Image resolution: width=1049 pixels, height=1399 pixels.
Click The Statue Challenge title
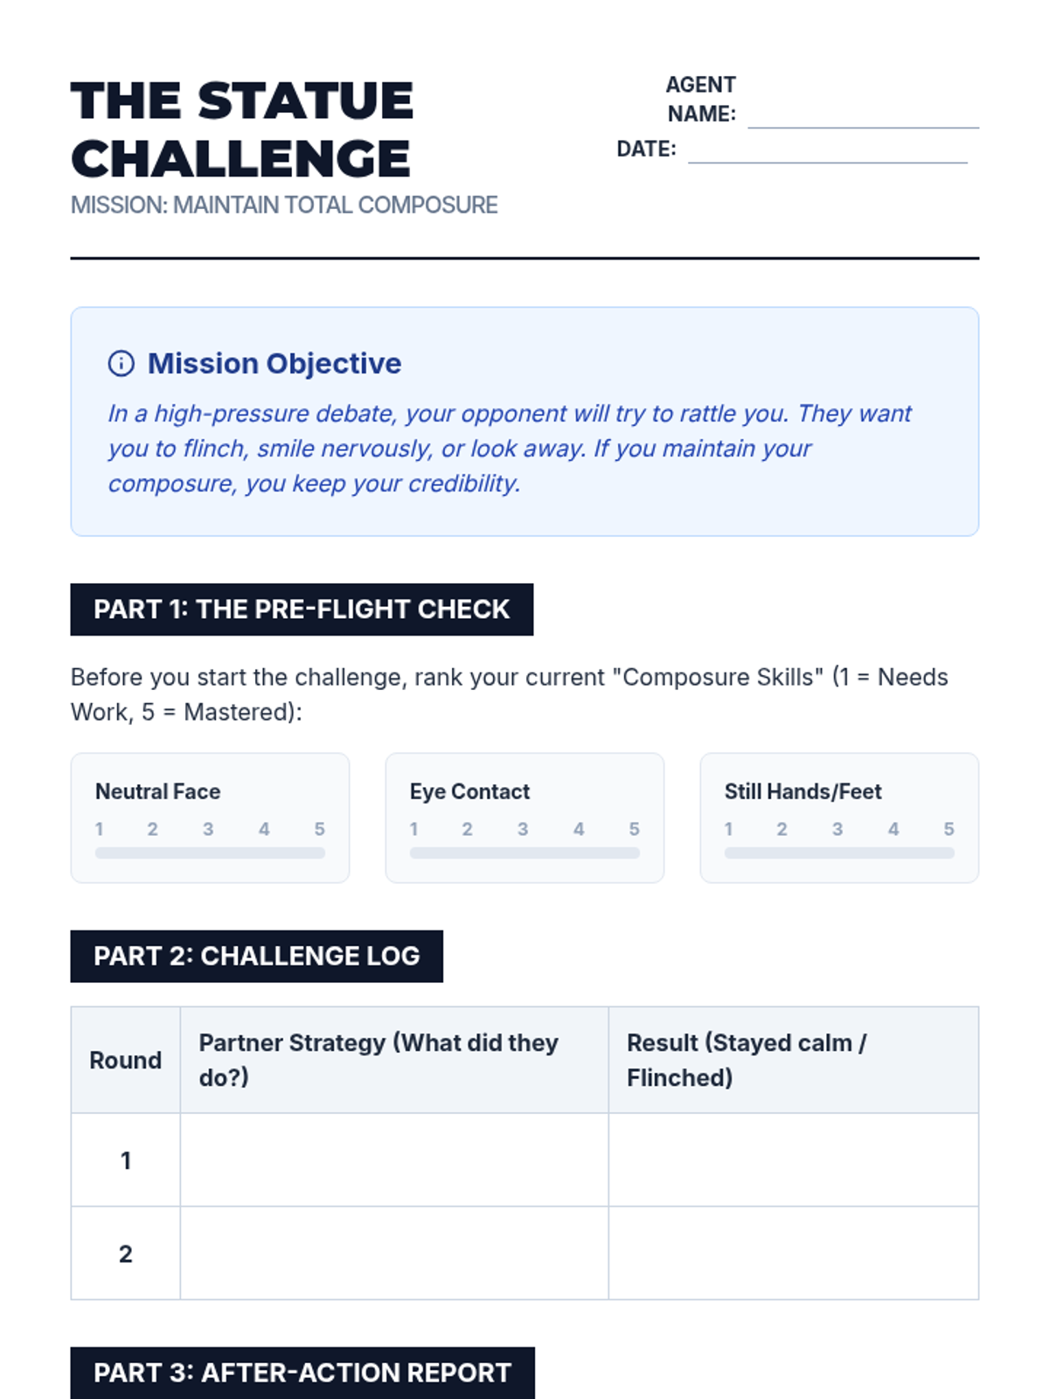pos(241,129)
